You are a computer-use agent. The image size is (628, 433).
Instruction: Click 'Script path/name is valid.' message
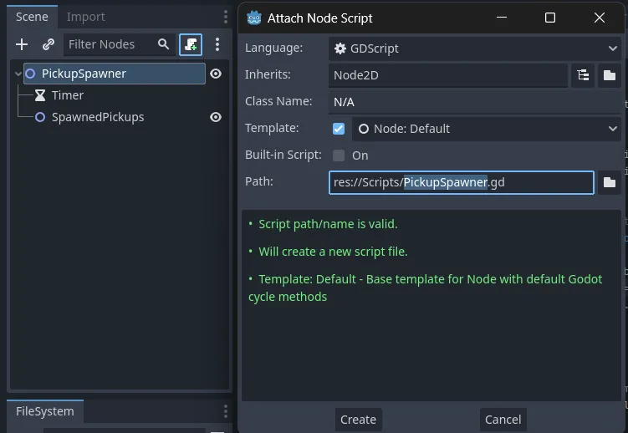coord(328,224)
